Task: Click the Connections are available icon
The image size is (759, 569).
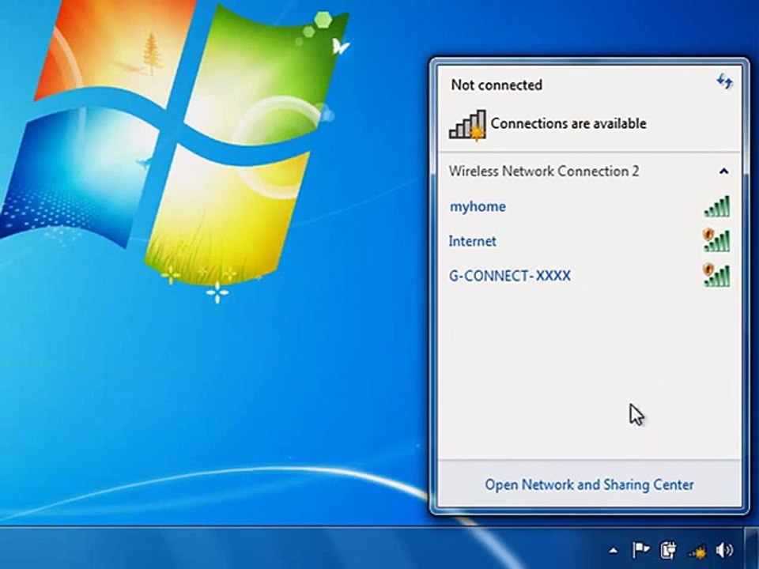Action: [467, 125]
